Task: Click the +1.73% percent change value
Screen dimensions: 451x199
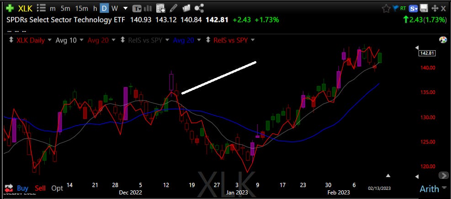Action: click(267, 20)
